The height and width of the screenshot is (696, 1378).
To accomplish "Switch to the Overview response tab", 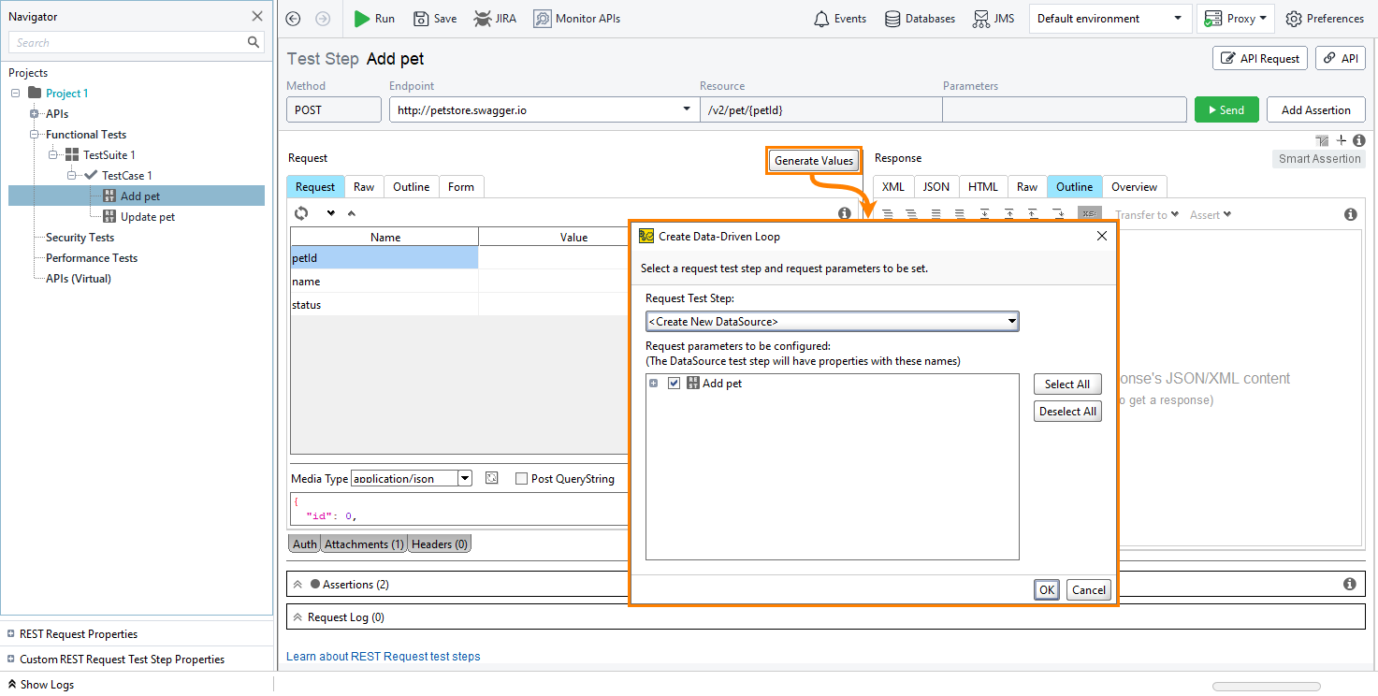I will pyautogui.click(x=1135, y=186).
